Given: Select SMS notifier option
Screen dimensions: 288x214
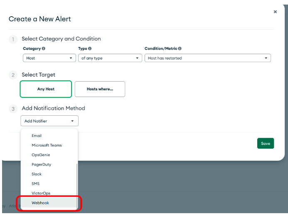Looking at the screenshot, I should (36, 184).
